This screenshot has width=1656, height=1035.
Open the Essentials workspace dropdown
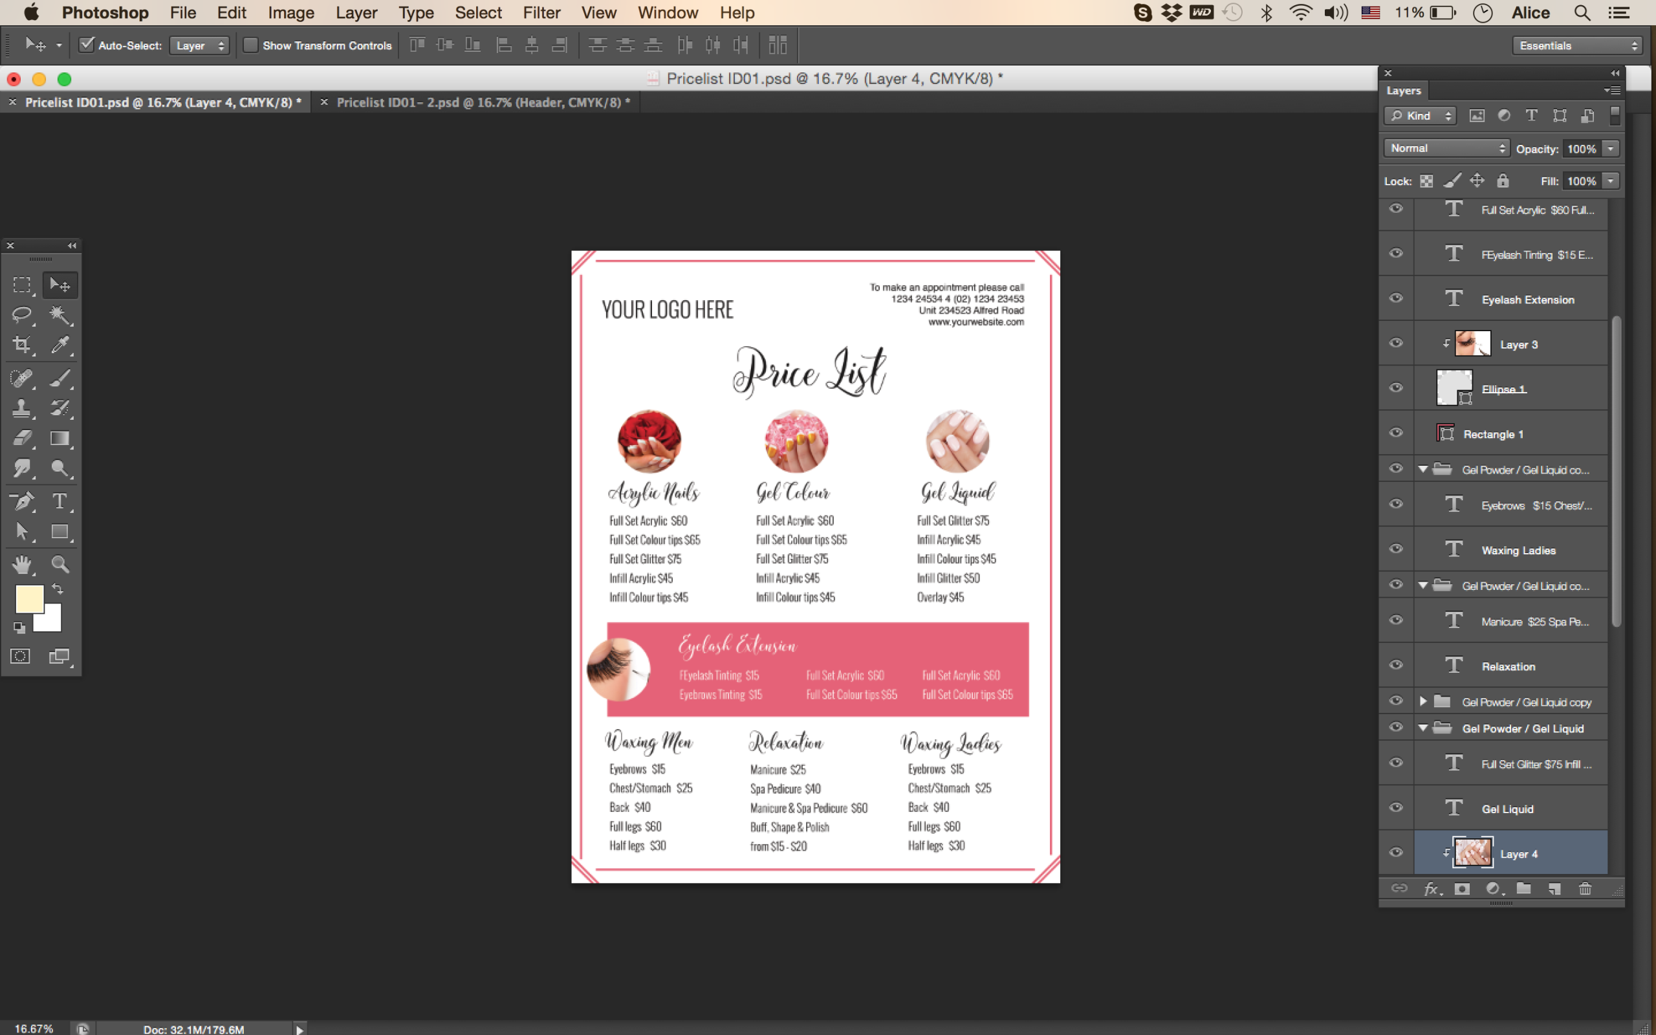tap(1578, 45)
